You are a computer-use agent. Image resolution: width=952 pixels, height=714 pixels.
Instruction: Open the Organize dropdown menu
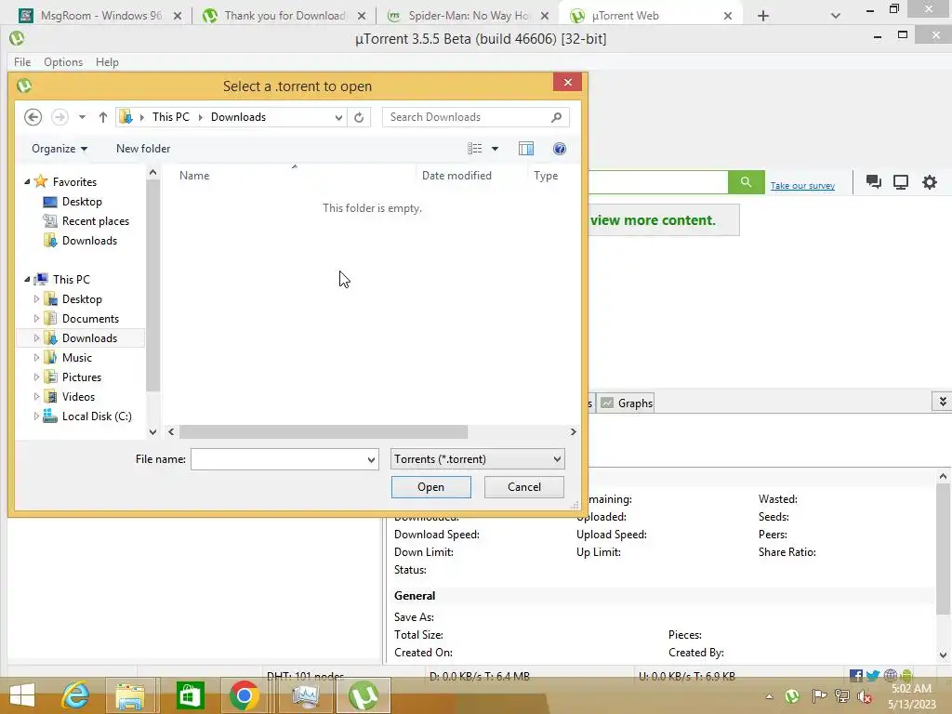59,149
